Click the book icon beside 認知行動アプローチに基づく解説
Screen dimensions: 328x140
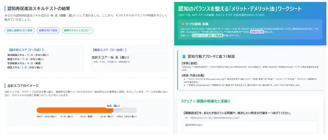(184, 56)
